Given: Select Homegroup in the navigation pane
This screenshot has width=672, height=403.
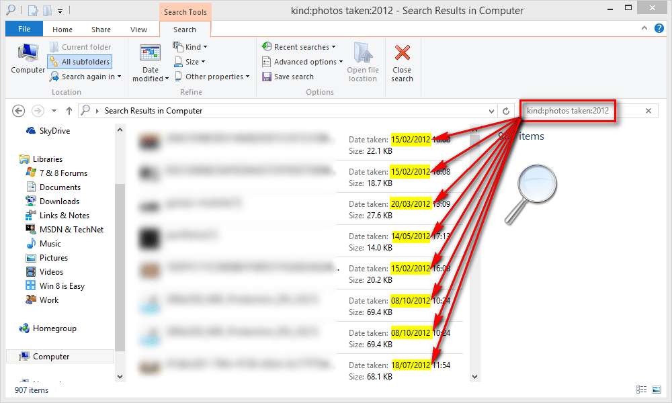Looking at the screenshot, I should pyautogui.click(x=54, y=328).
